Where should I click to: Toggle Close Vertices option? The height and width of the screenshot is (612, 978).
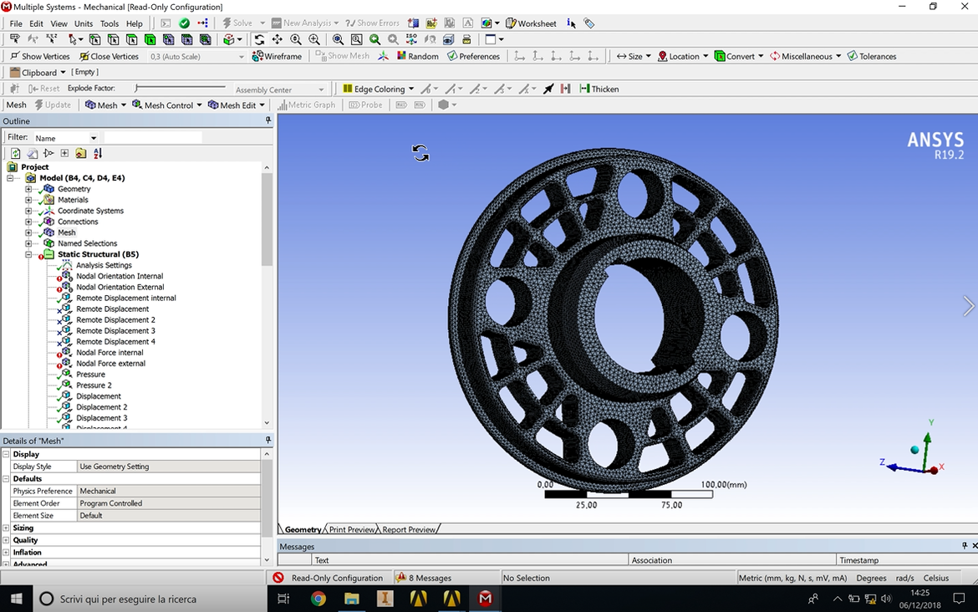point(109,56)
